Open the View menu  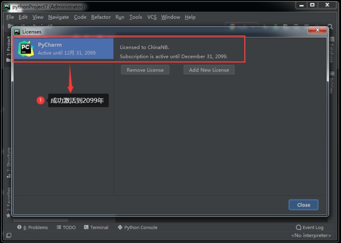(x=38, y=17)
